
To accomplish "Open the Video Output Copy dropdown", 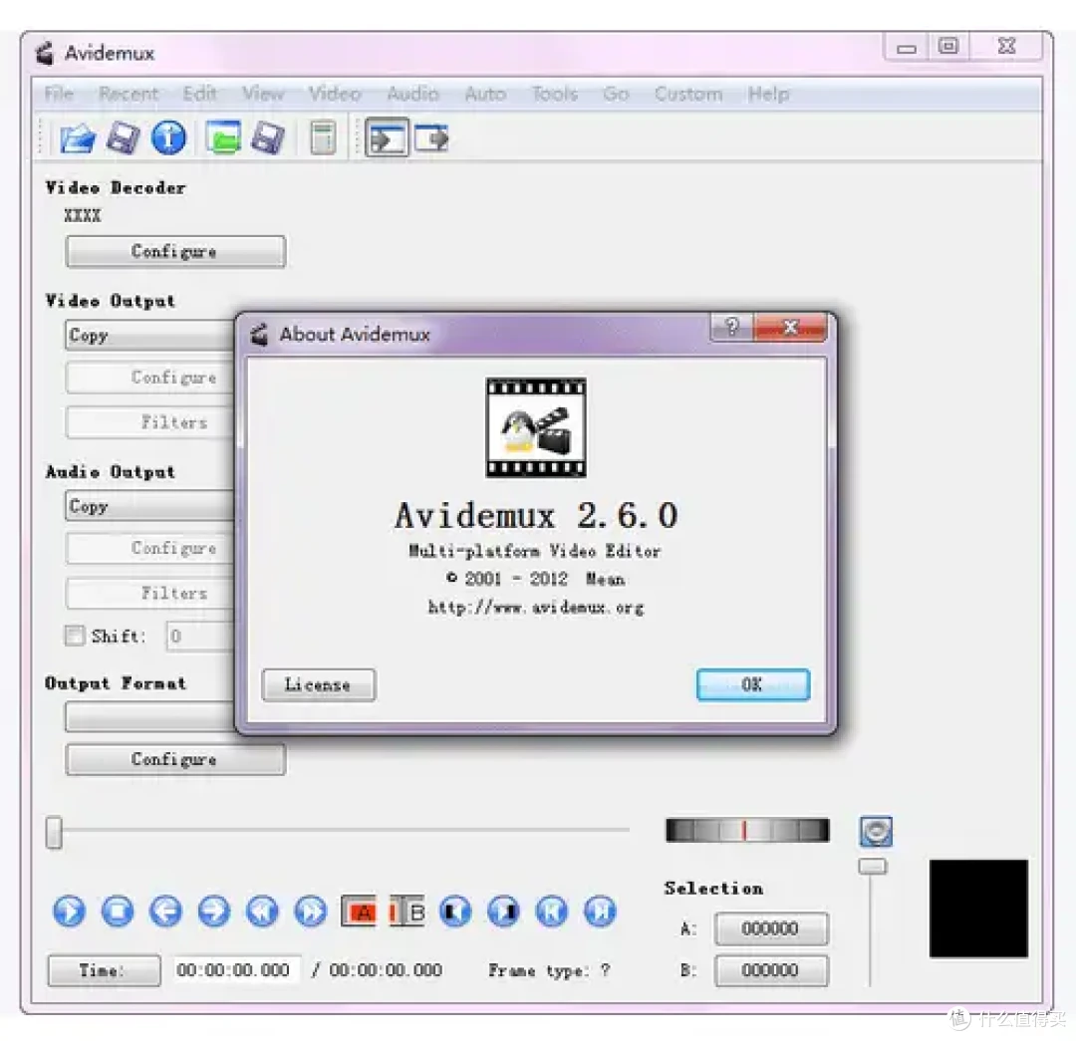I will 149,336.
